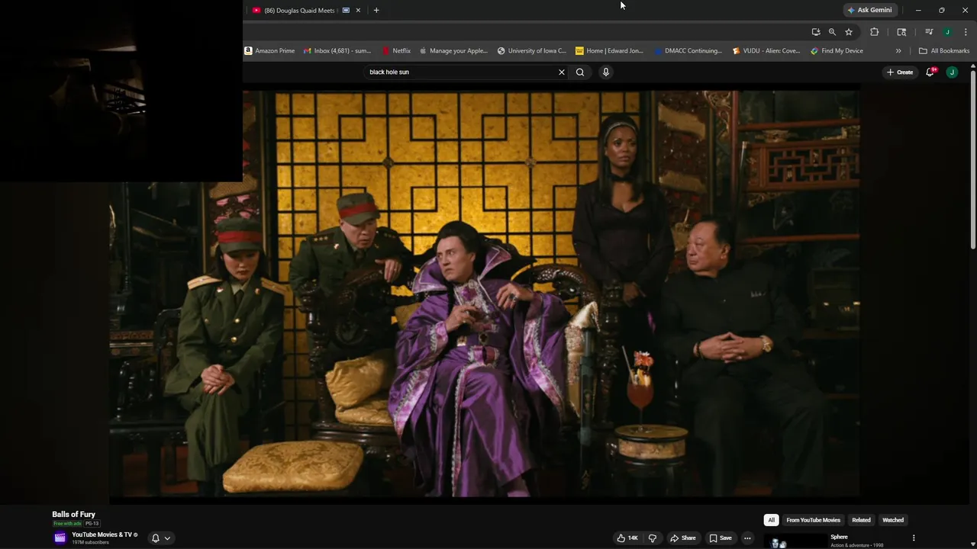977x549 pixels.
Task: Open YouTube notifications bell
Action: pos(930,72)
